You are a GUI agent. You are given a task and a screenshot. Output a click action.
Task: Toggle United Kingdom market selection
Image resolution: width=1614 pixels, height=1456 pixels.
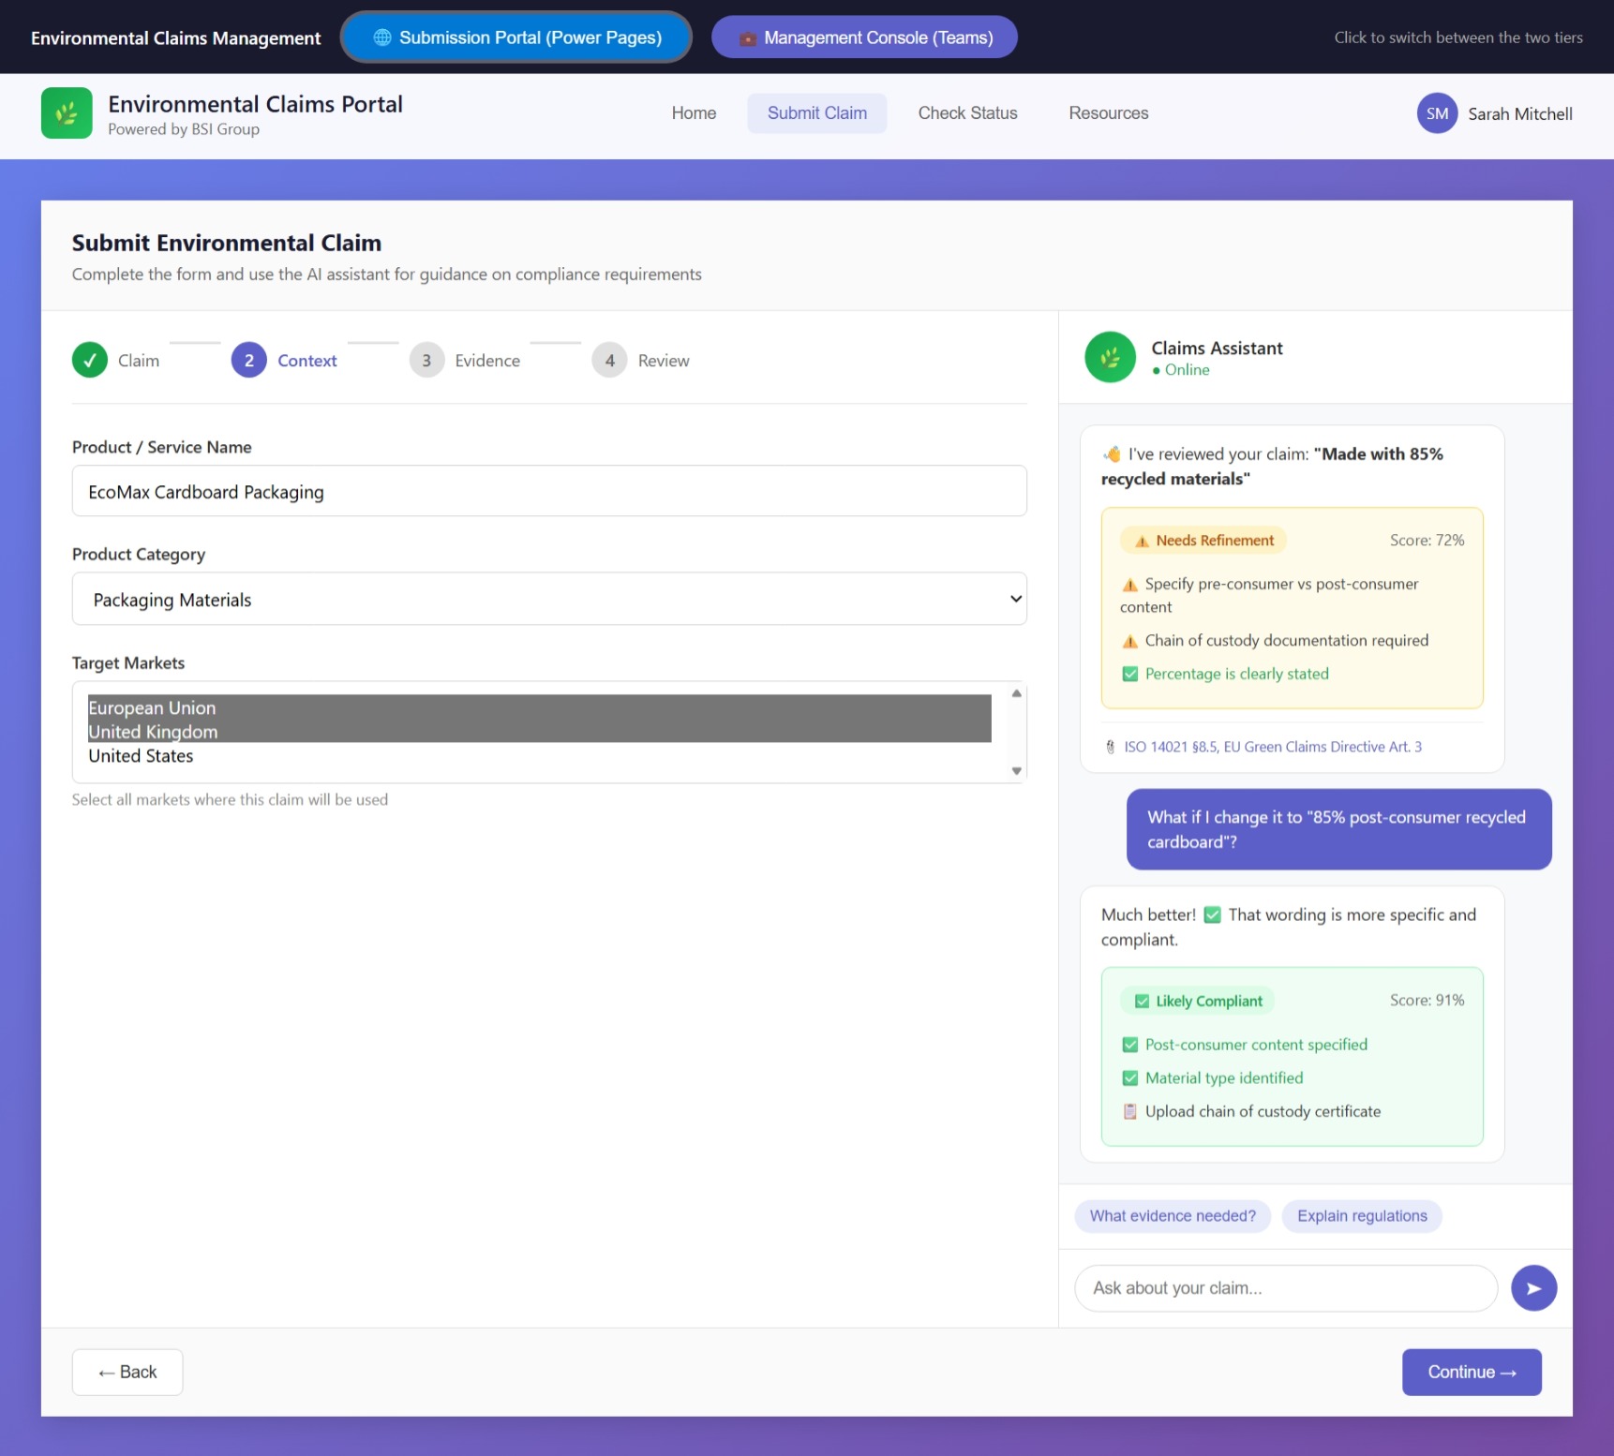click(x=153, y=732)
